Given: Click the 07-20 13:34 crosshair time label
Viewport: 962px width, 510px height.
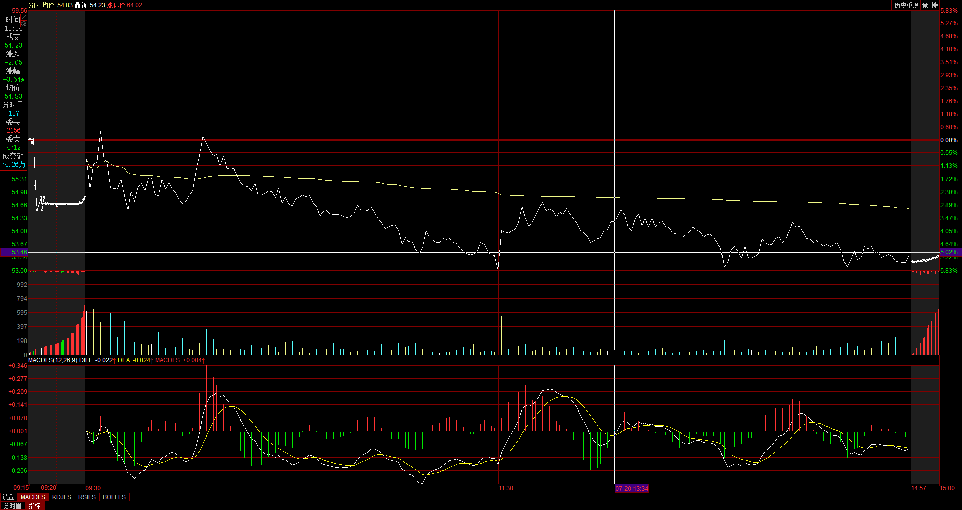Looking at the screenshot, I should 631,488.
